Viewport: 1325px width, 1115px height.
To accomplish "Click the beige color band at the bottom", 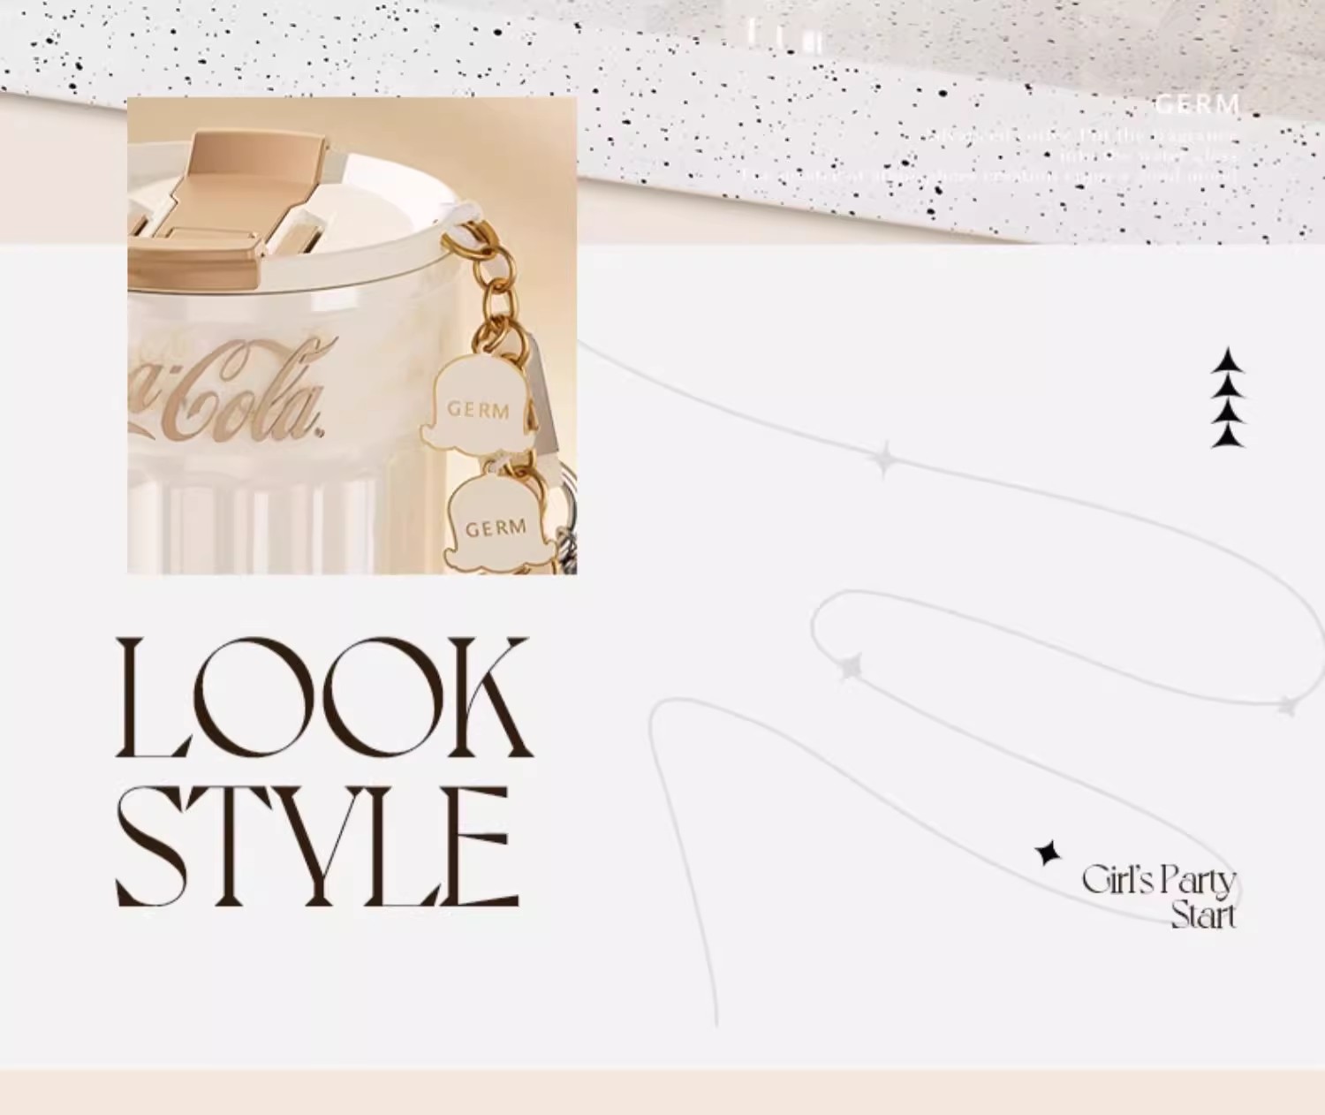I will pyautogui.click(x=662, y=1092).
